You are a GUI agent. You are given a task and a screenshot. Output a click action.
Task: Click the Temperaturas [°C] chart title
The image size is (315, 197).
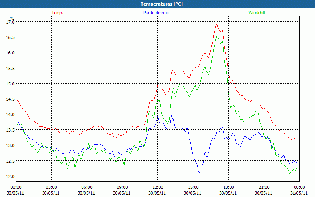(x=161, y=4)
